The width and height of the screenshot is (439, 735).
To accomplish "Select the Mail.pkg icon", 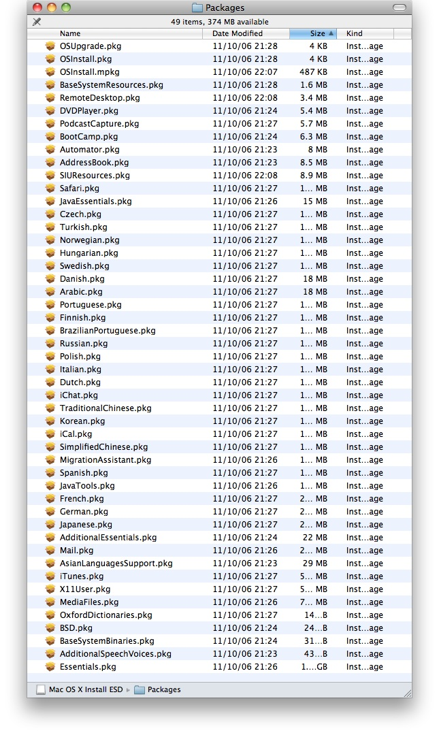I will [50, 551].
